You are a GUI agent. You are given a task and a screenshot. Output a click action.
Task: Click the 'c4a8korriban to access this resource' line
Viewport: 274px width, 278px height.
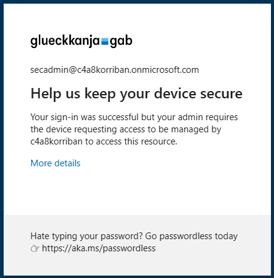click(104, 141)
